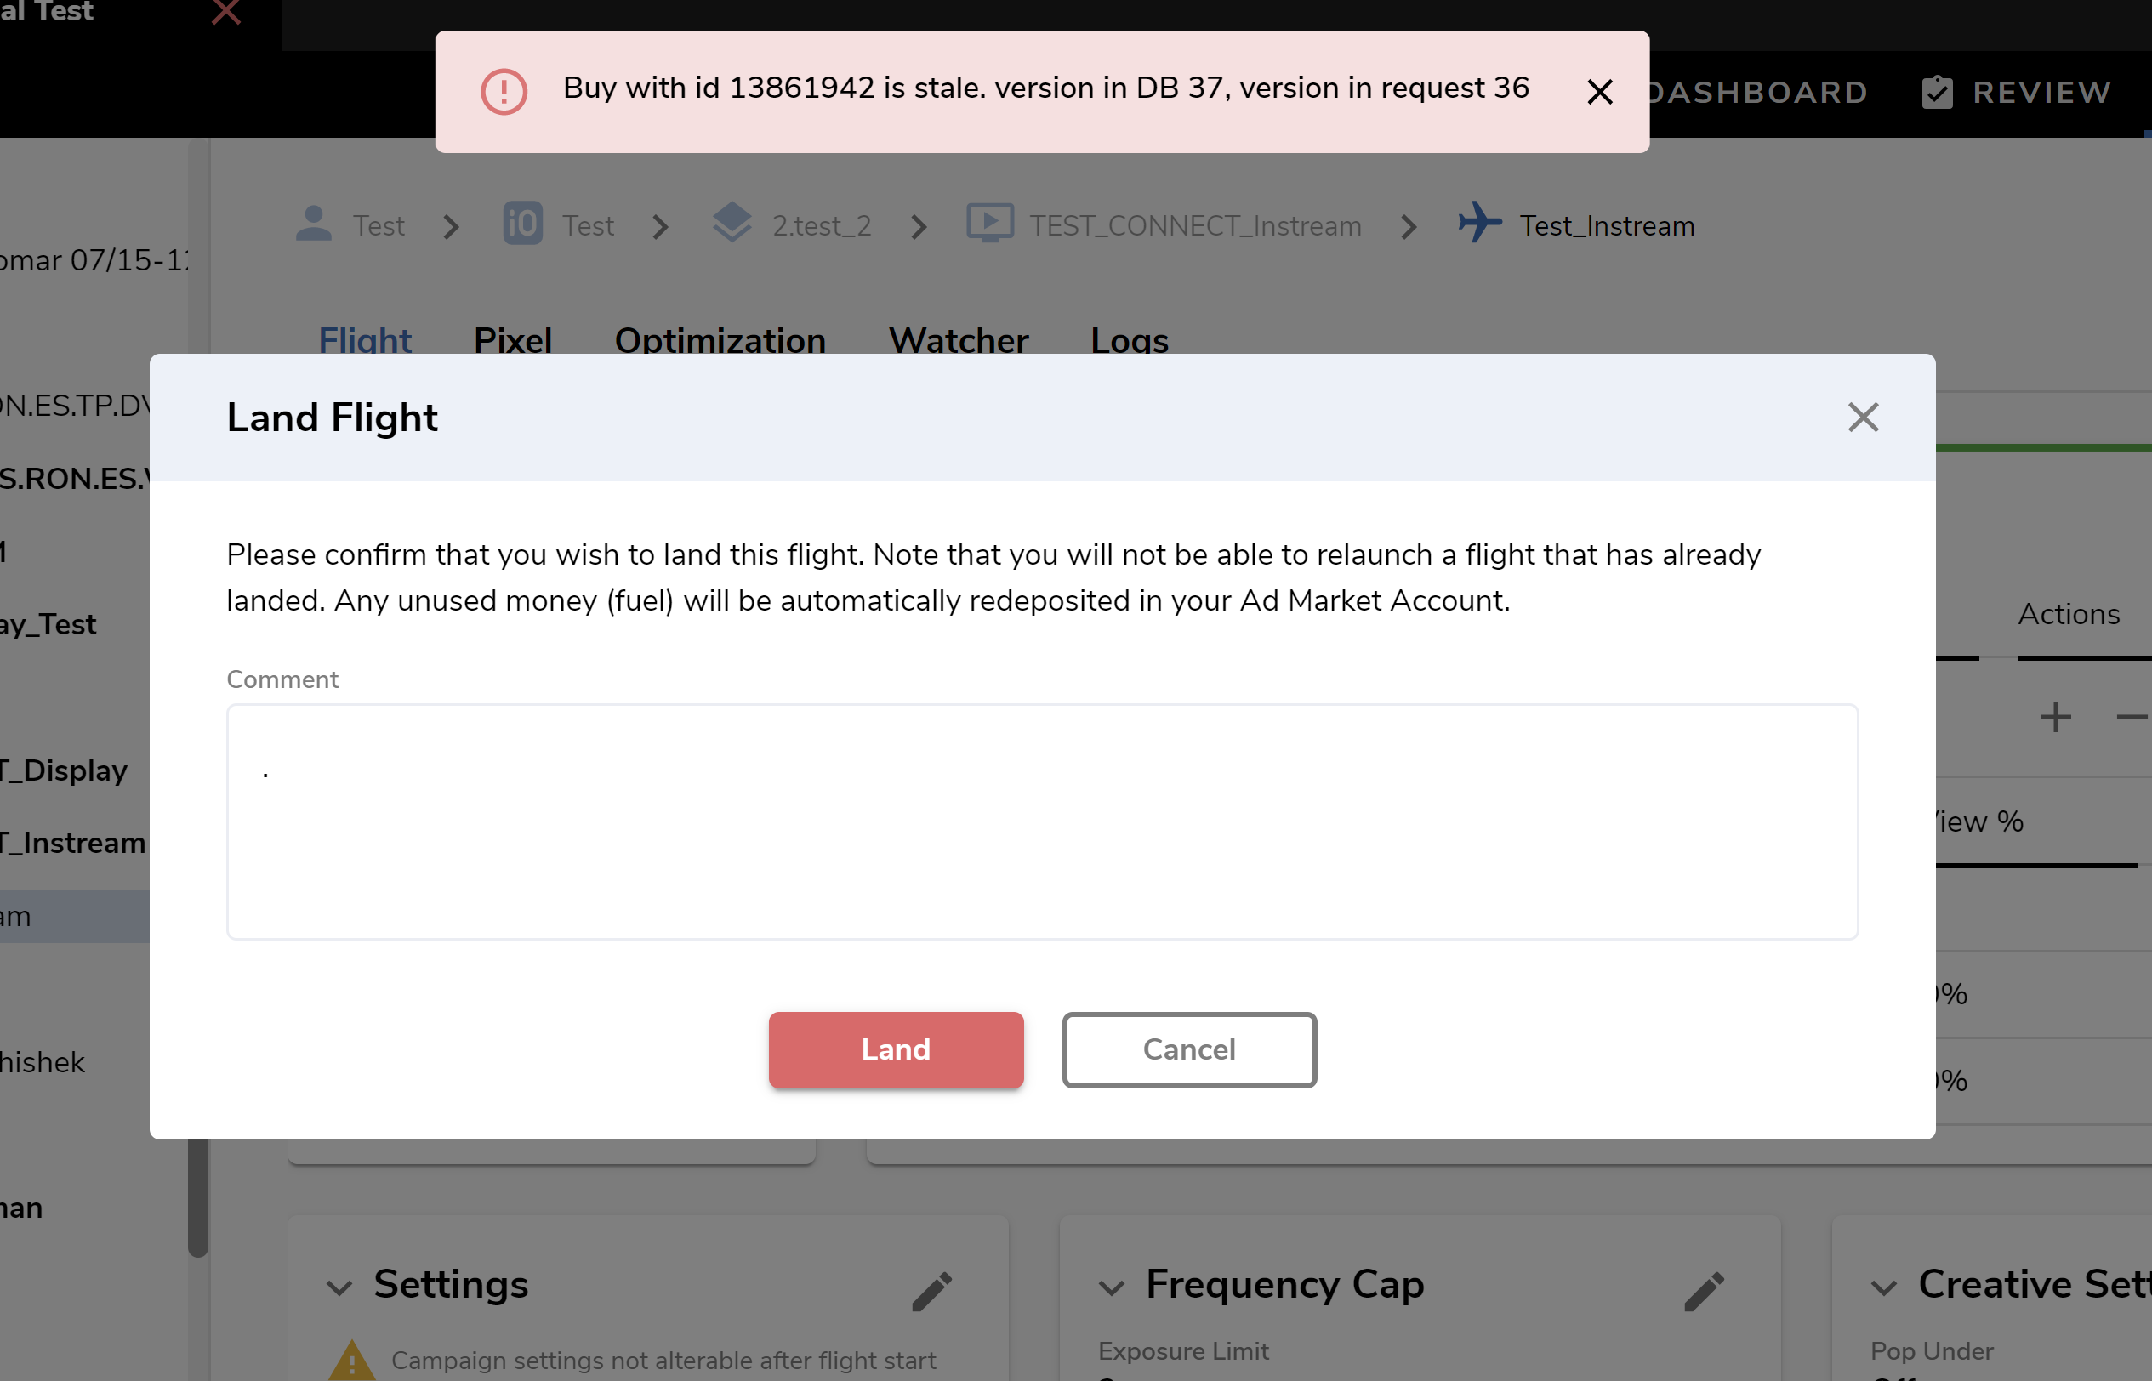The width and height of the screenshot is (2152, 1381).
Task: Collapse the Frequency Cap section chevron
Action: click(1111, 1287)
